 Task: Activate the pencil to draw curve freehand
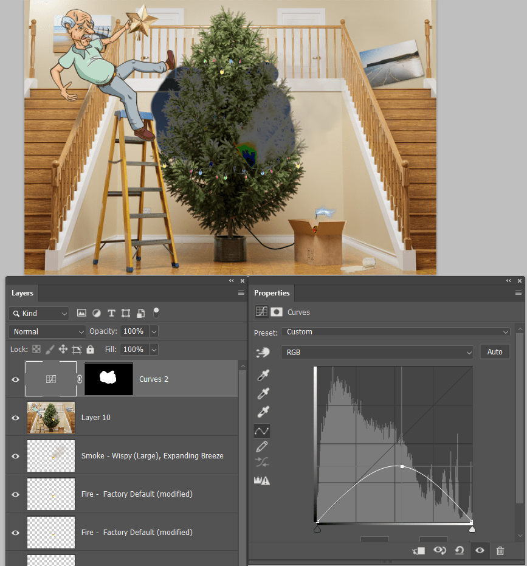[x=263, y=447]
